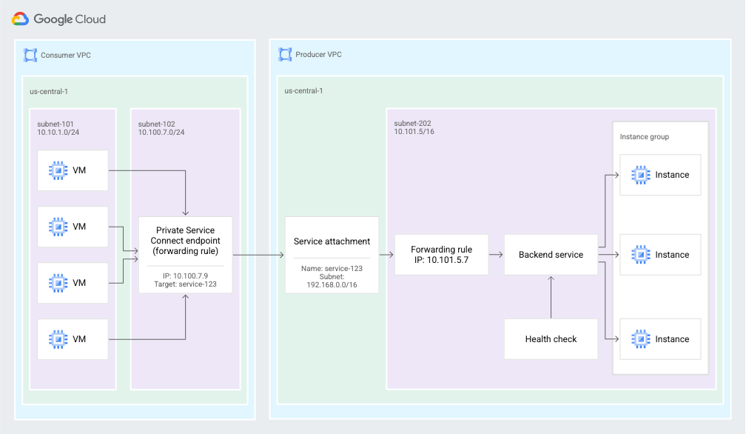746x434 pixels.
Task: Click the Google Cloud logo icon
Action: click(21, 19)
